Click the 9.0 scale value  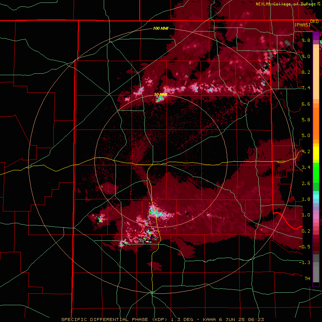[x=306, y=56]
